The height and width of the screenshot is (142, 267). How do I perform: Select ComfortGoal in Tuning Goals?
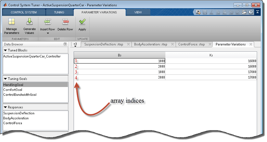(x=13, y=90)
